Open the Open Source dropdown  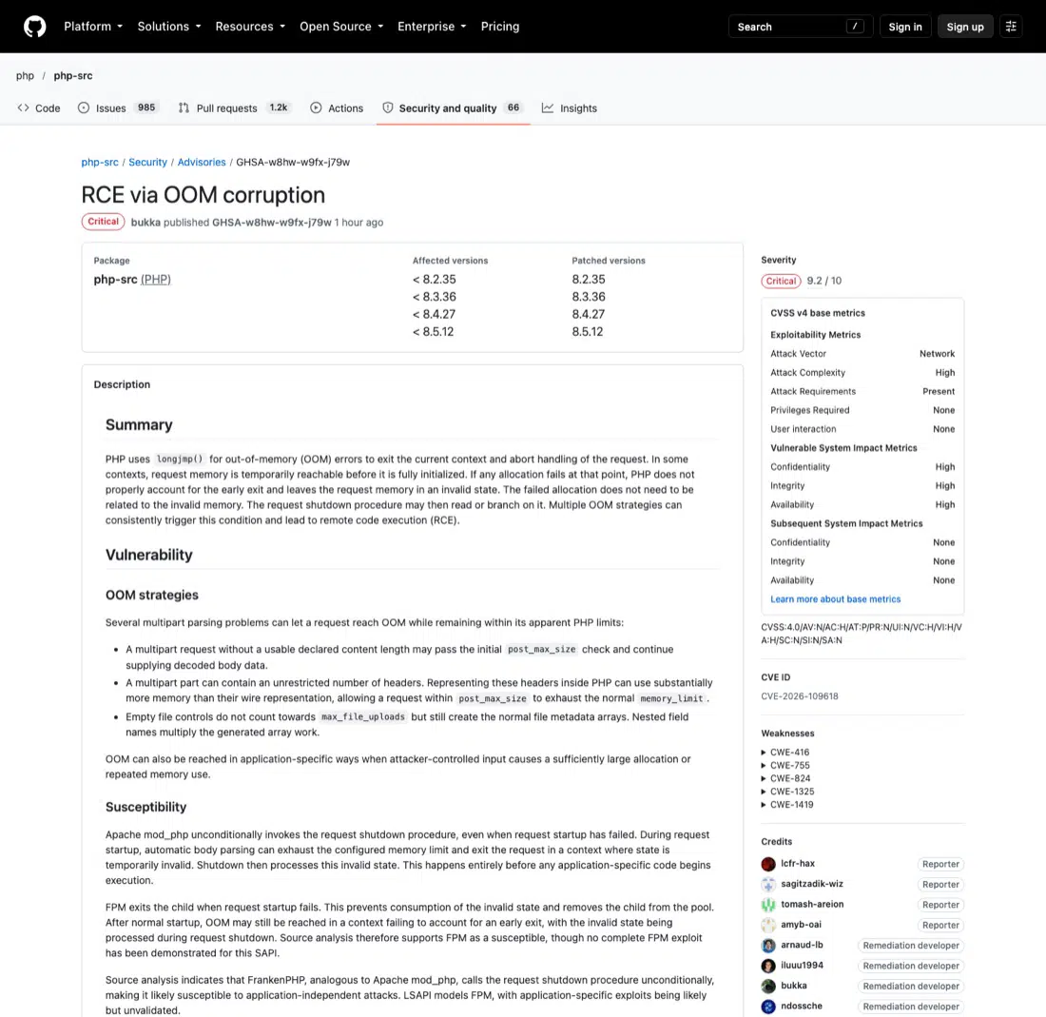(341, 27)
